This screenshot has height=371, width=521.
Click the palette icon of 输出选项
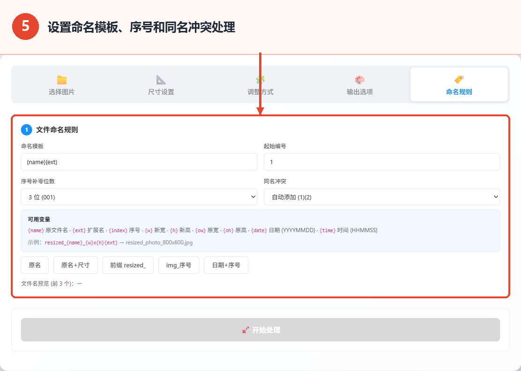point(359,80)
